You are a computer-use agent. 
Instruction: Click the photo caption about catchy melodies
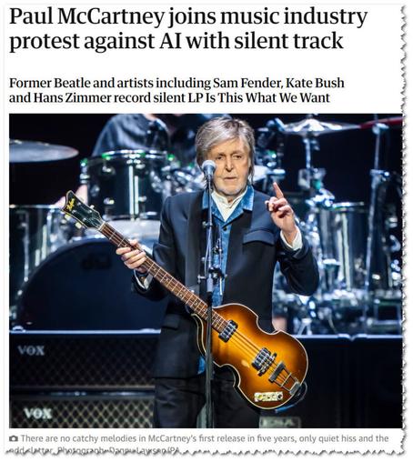tap(205, 438)
